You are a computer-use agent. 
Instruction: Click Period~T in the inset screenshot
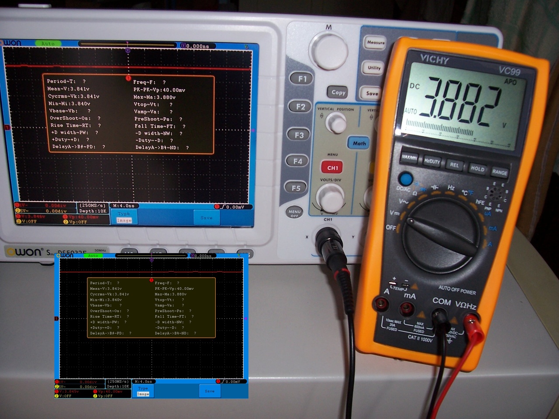pyautogui.click(x=101, y=283)
